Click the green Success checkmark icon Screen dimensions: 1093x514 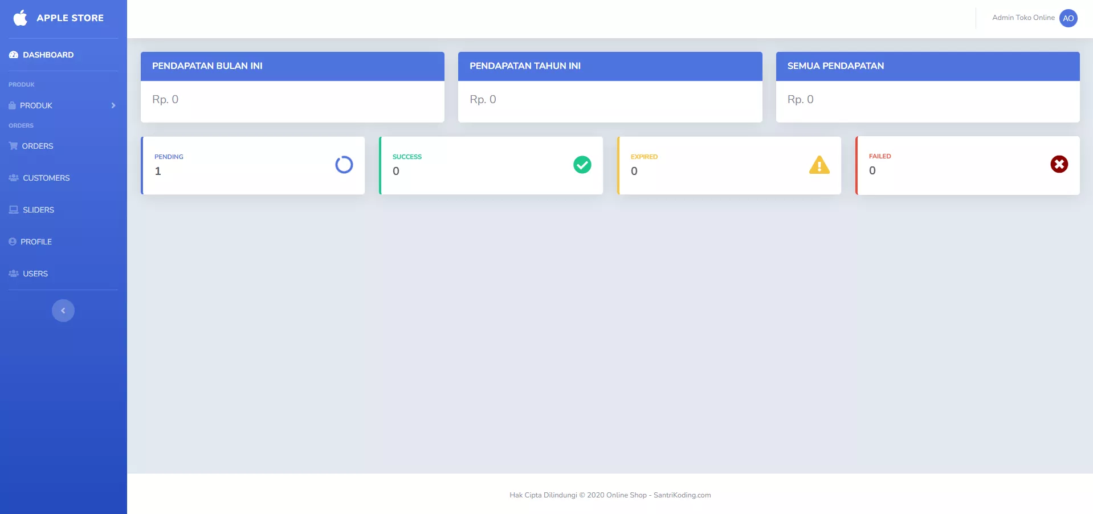582,165
